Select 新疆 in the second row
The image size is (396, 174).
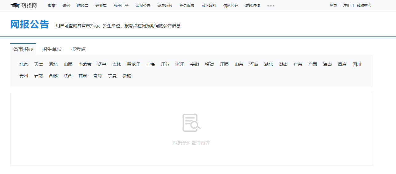(127, 76)
